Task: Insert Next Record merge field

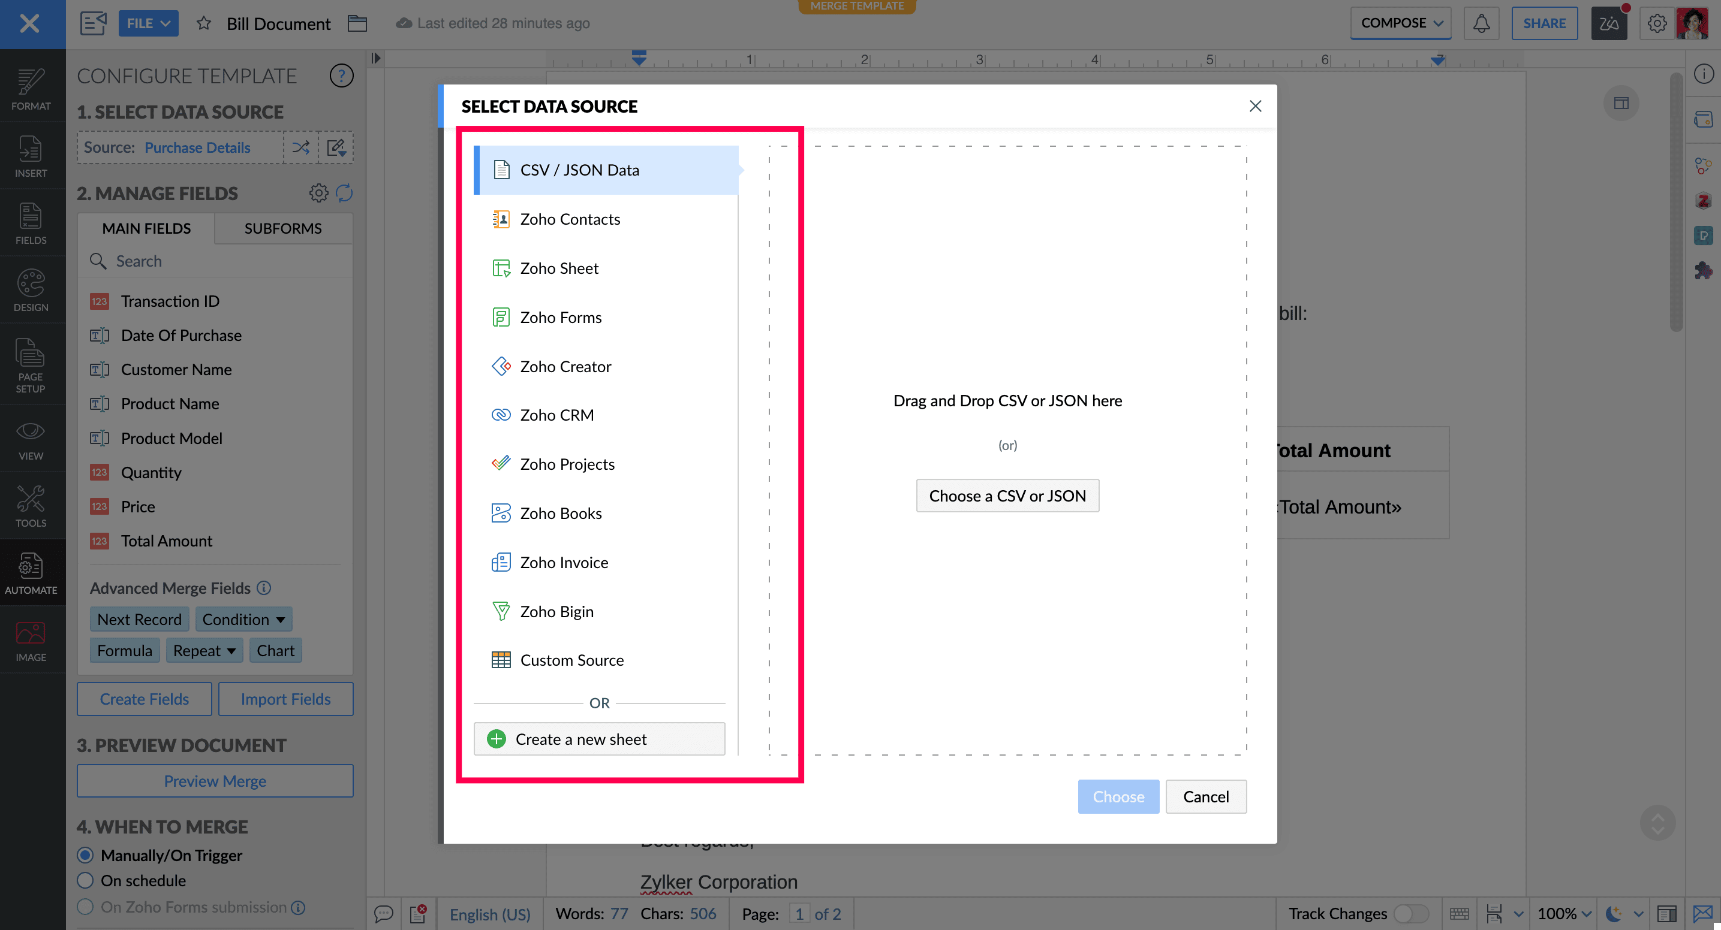Action: point(139,619)
